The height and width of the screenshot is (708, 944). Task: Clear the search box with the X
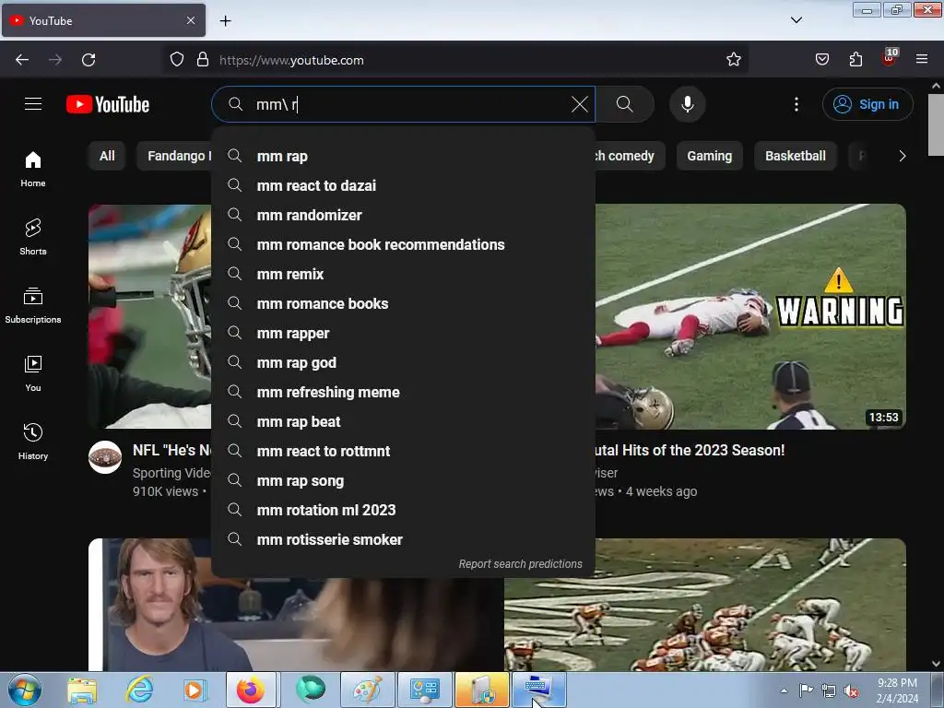point(579,104)
